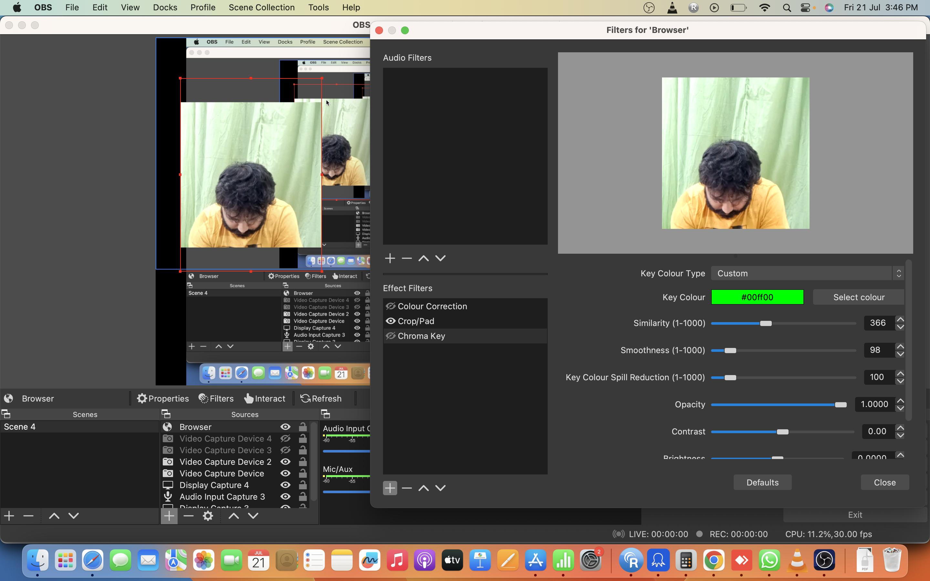This screenshot has height=581, width=930.
Task: Increase Opacity value with up stepper
Action: tap(900, 401)
